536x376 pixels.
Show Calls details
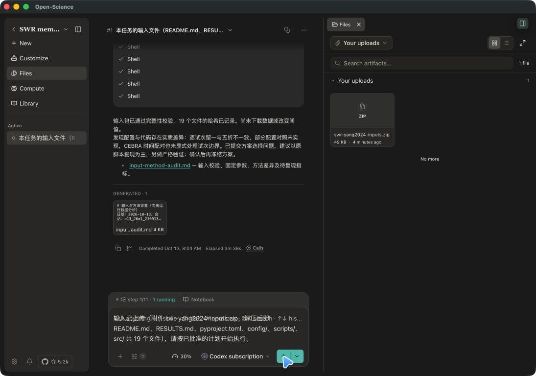[255, 248]
